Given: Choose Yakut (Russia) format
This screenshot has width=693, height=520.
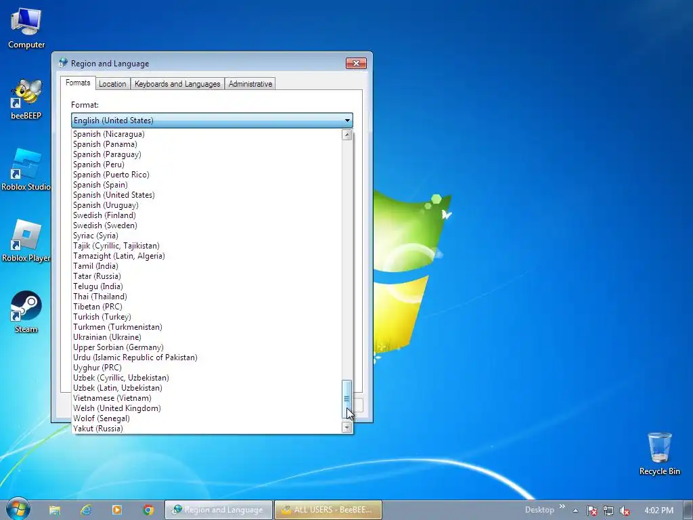Looking at the screenshot, I should click(207, 429).
